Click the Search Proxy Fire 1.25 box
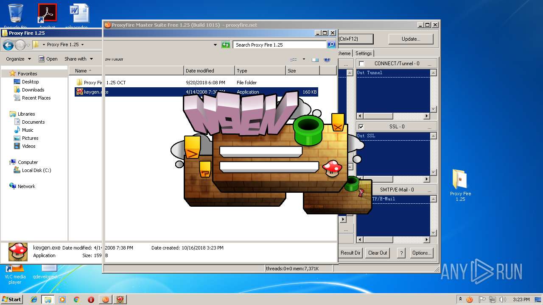Screen dimensions: 543x305 tap(280, 44)
